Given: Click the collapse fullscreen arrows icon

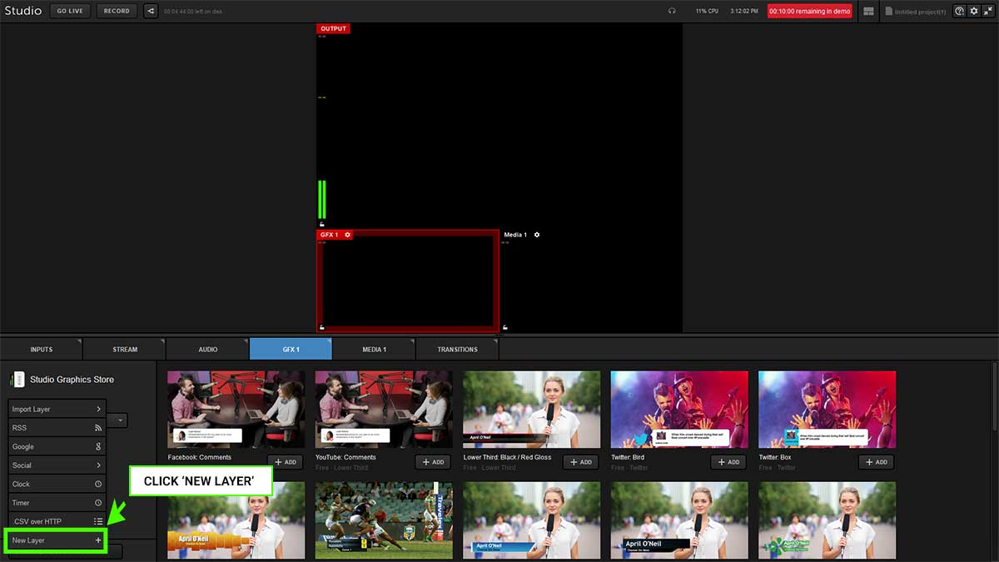Looking at the screenshot, I should [x=987, y=12].
